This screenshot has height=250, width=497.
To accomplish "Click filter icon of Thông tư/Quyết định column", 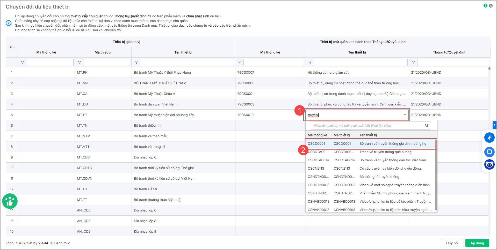I will (414, 62).
